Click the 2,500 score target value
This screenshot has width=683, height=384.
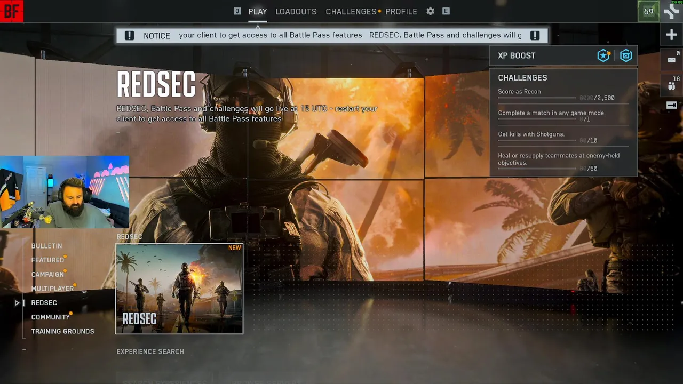[606, 98]
